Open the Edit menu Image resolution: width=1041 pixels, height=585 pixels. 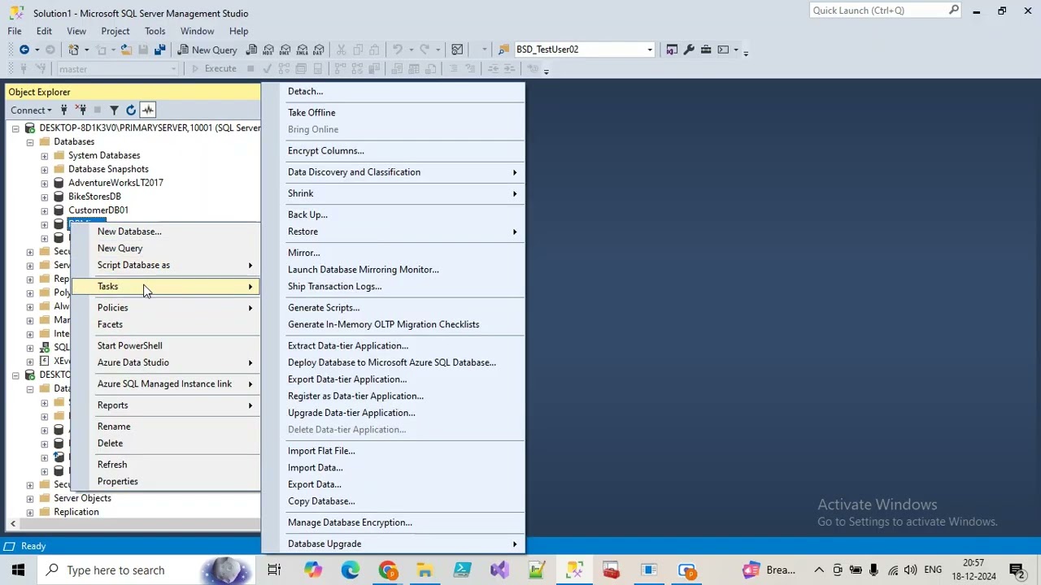(x=44, y=31)
